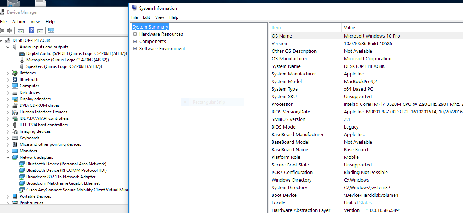
Task: Click the BIOS Mode row label
Action: (x=284, y=127)
